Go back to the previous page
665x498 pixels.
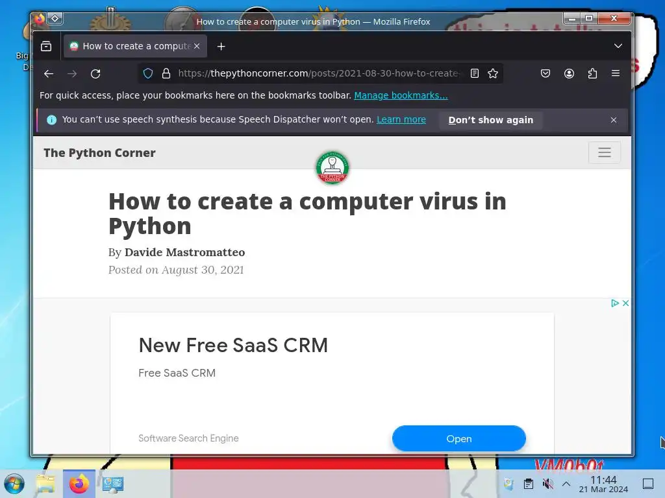coord(49,74)
